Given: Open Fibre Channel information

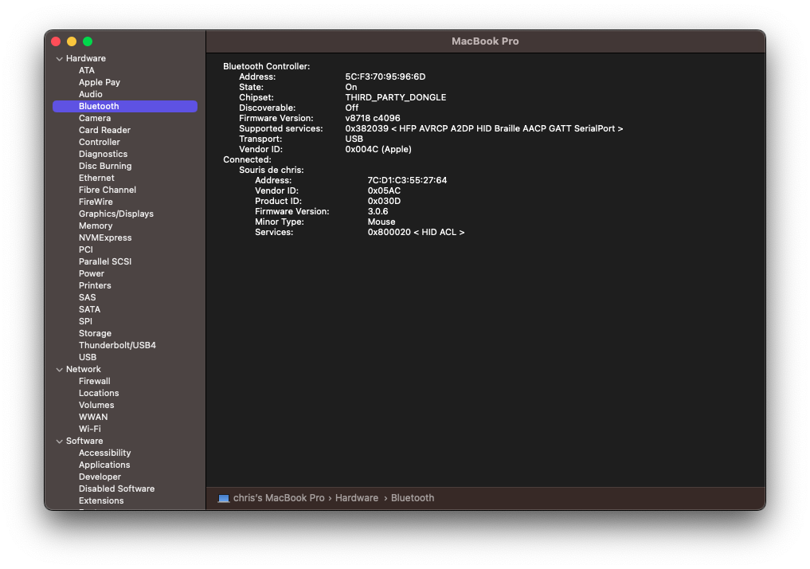Looking at the screenshot, I should (x=108, y=190).
